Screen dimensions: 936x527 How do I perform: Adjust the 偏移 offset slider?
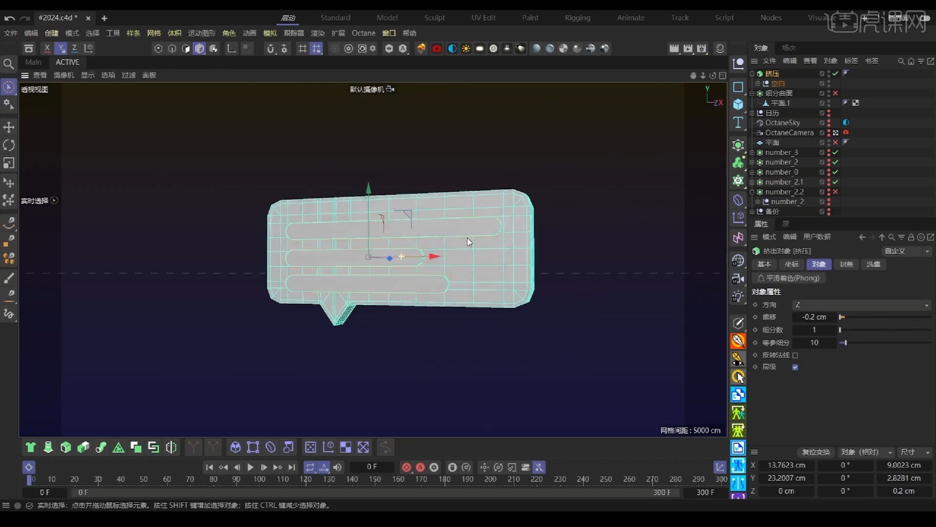click(x=885, y=317)
